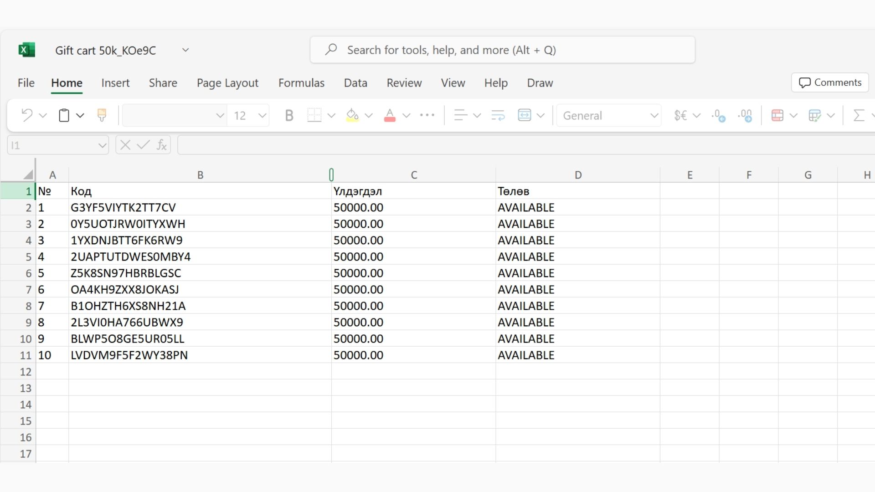This screenshot has height=492, width=875.
Task: Expand the General number format dropdown
Action: [x=654, y=116]
